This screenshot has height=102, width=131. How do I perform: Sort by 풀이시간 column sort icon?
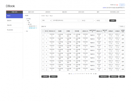click(x=105, y=32)
